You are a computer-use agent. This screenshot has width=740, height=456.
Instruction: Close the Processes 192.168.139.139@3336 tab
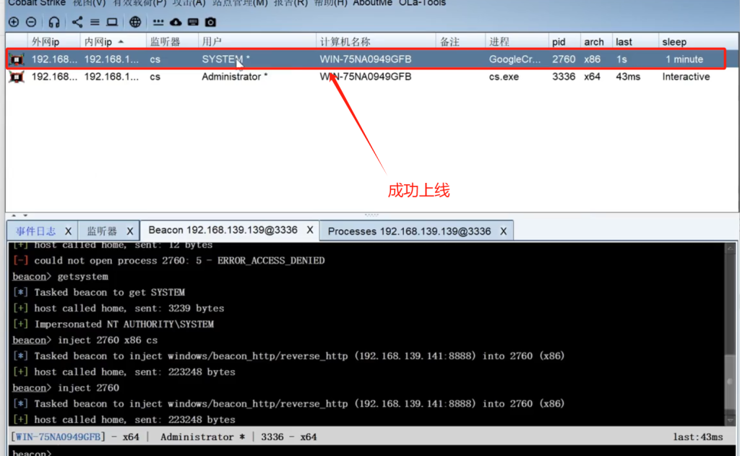(x=504, y=231)
